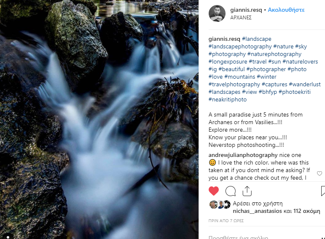The image size is (325, 239).
Task: Click the tagged people icon on photo
Action: click(x=8, y=236)
